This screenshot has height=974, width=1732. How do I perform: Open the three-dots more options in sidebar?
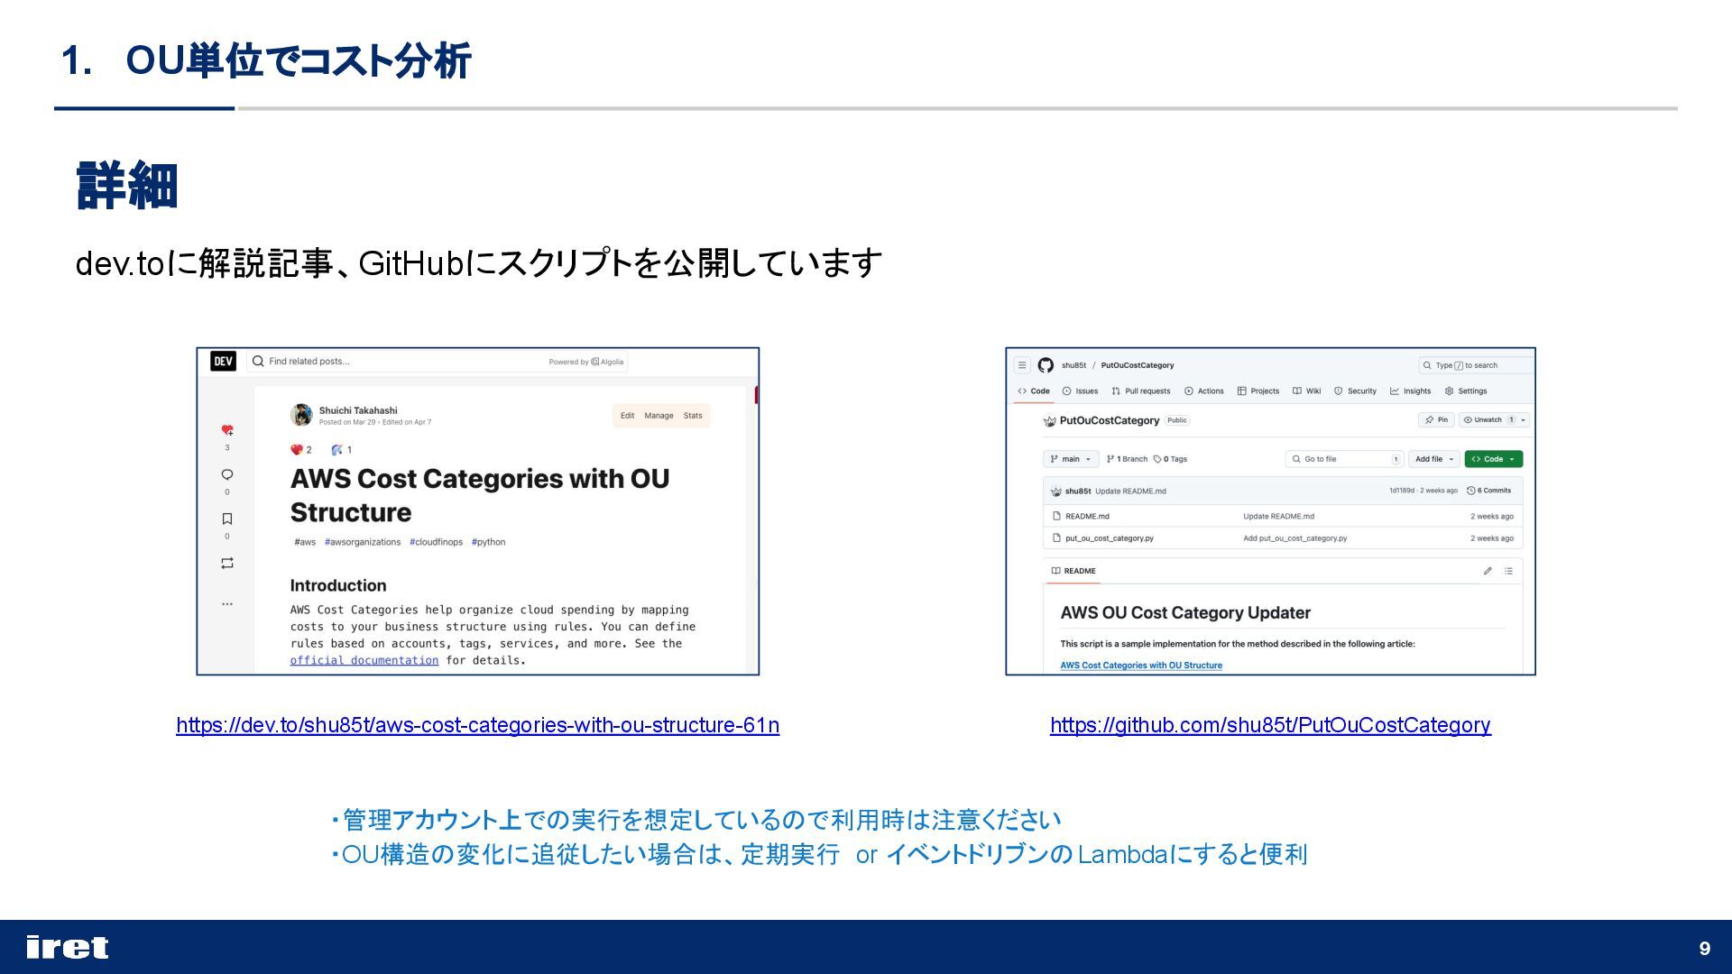point(227,603)
